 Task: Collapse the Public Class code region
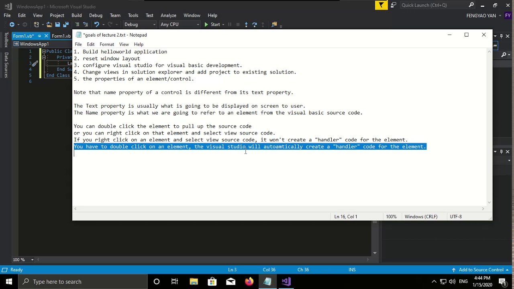(44, 51)
